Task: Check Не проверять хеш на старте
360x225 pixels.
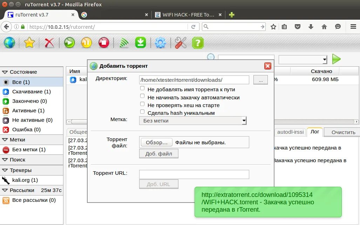Action: [142, 104]
